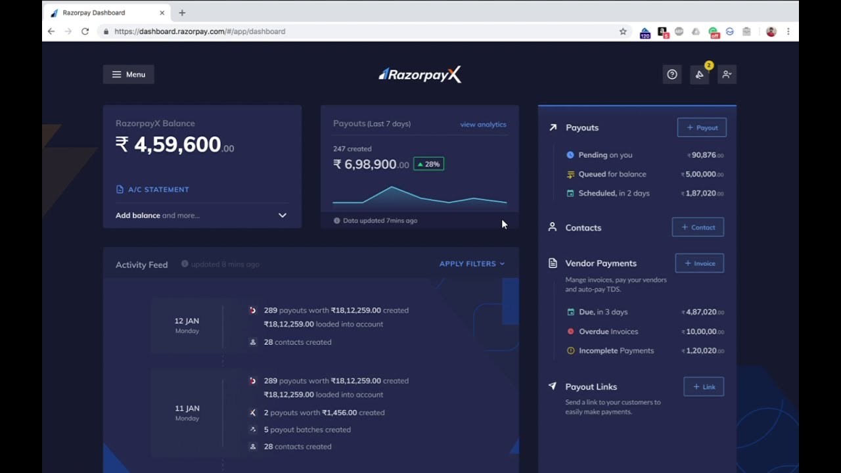The image size is (841, 473).
Task: Click the Overdue Invoices red icon
Action: tap(570, 332)
